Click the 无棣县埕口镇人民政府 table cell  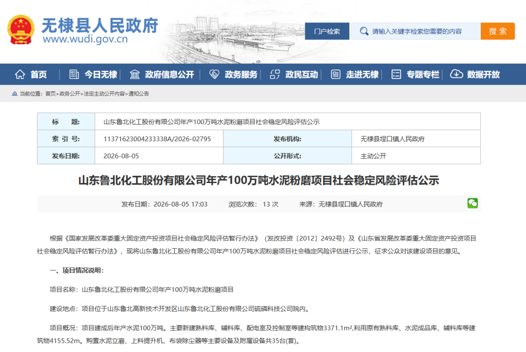pos(416,139)
